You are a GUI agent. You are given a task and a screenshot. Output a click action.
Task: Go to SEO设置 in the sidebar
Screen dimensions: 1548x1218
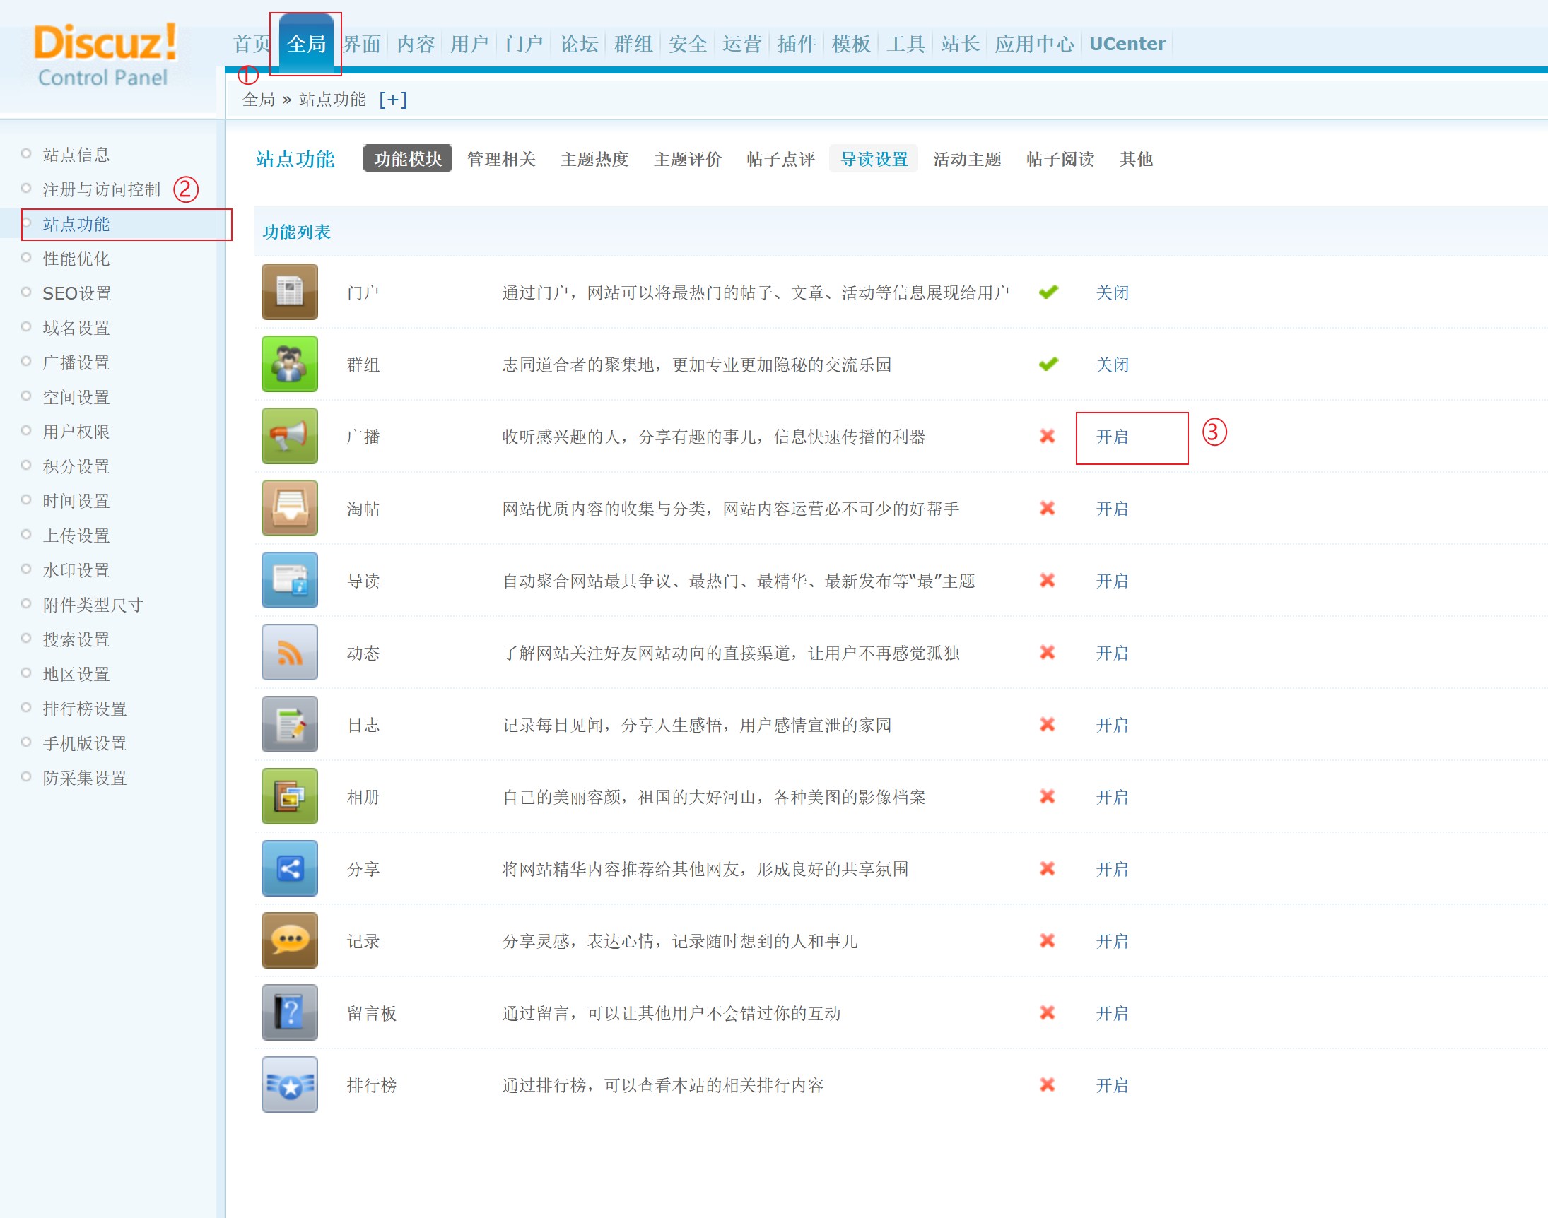tap(77, 294)
